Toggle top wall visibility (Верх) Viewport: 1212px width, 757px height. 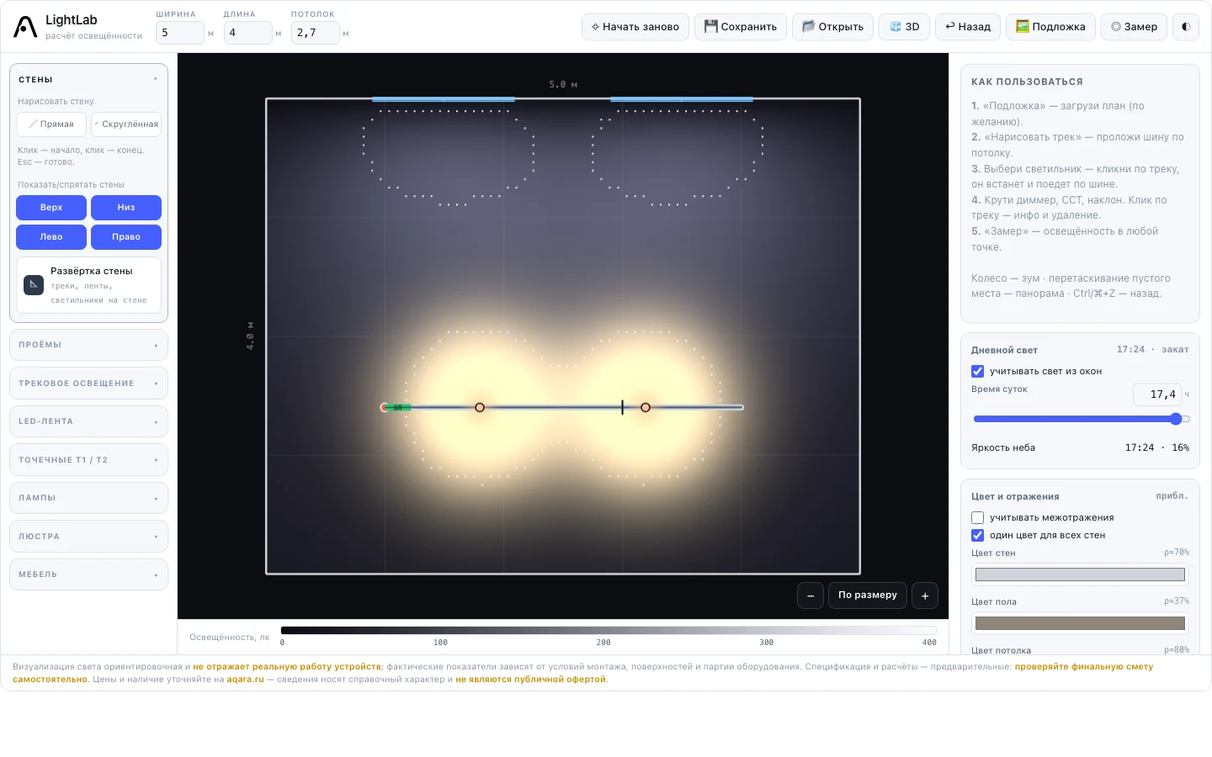[51, 208]
